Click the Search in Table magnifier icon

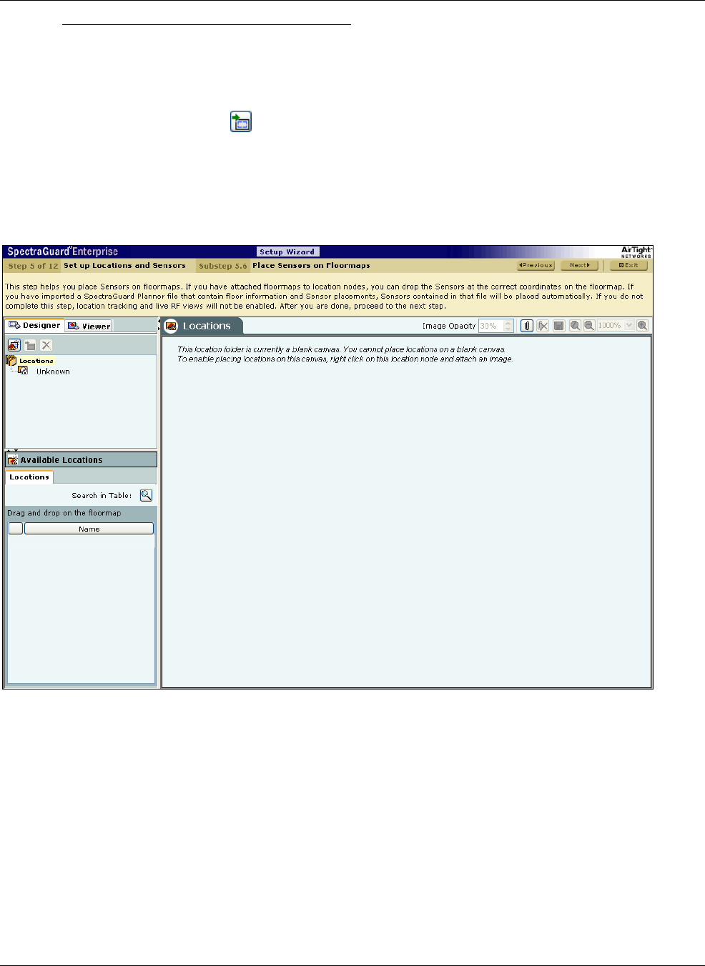[x=146, y=495]
